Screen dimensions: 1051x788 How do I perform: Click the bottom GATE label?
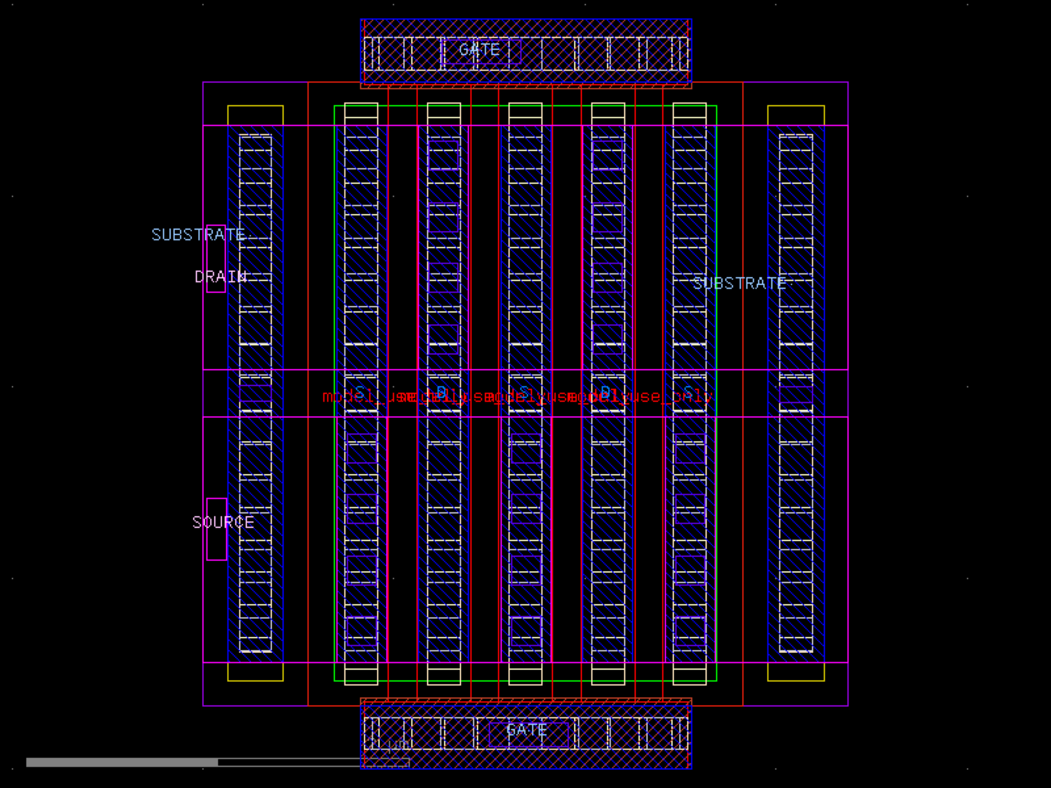tap(526, 730)
